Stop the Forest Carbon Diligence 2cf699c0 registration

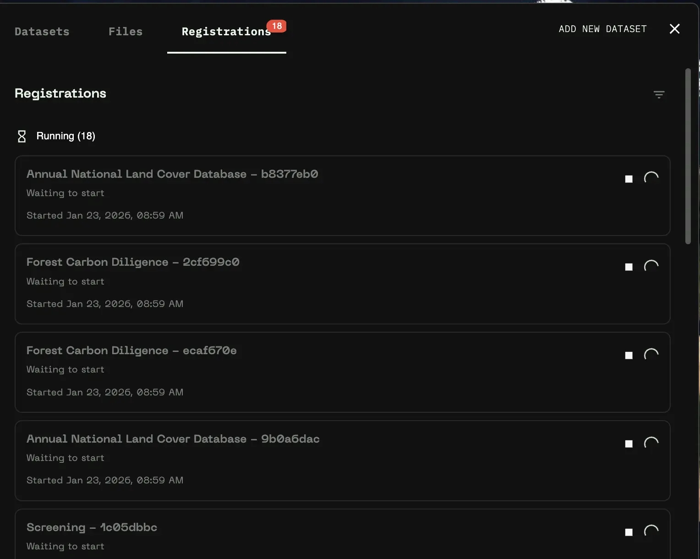click(629, 267)
